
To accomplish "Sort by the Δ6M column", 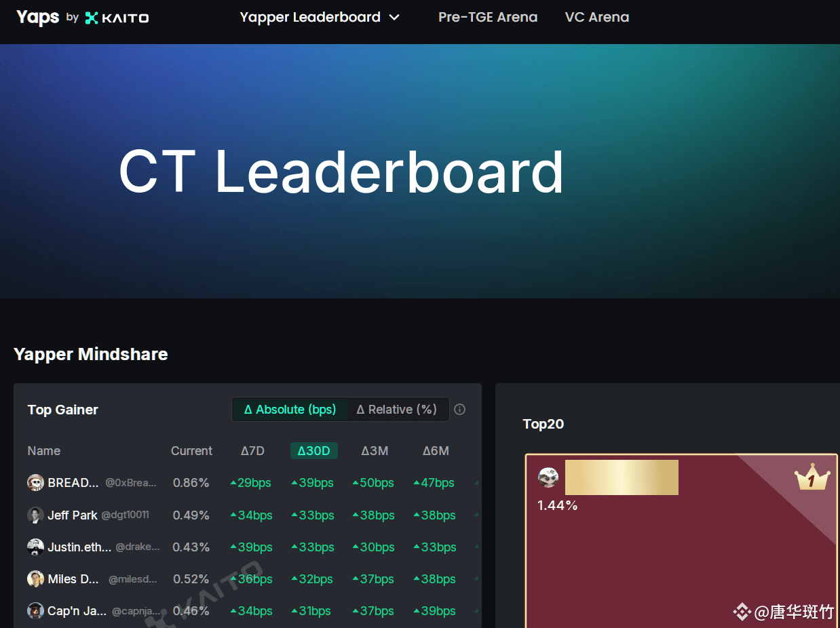I will click(436, 451).
